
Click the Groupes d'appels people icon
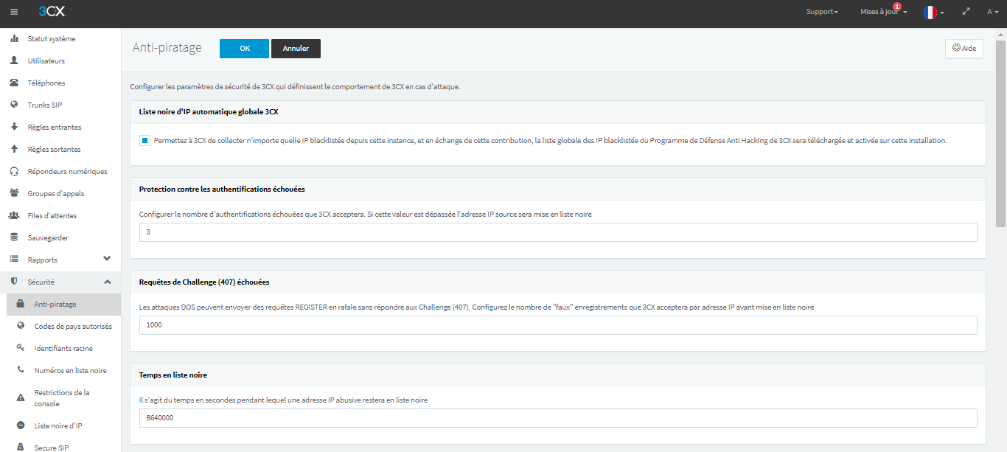(14, 193)
